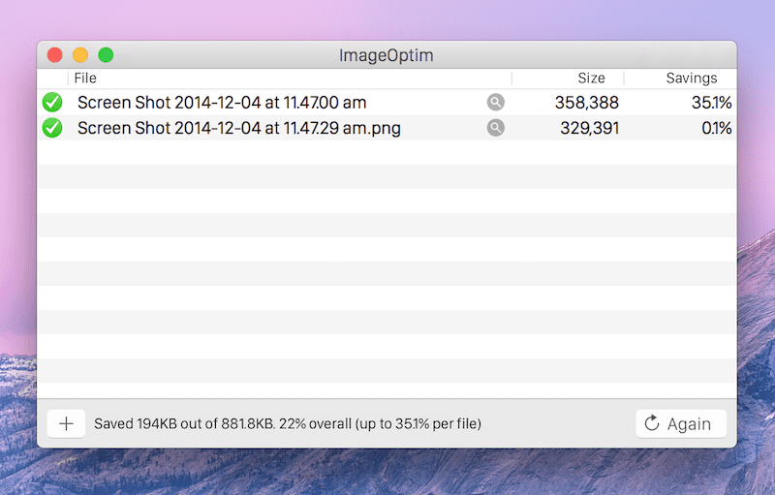
Task: Close the ImageOptim window with red button
Action: point(55,55)
